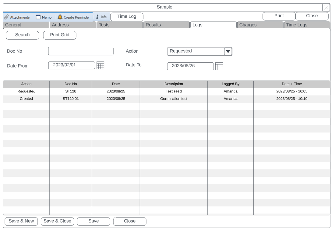The image size is (332, 230).
Task: Open the Date From calendar picker
Action: point(100,65)
